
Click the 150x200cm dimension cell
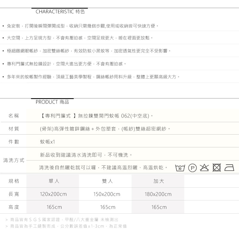[x=107, y=194]
